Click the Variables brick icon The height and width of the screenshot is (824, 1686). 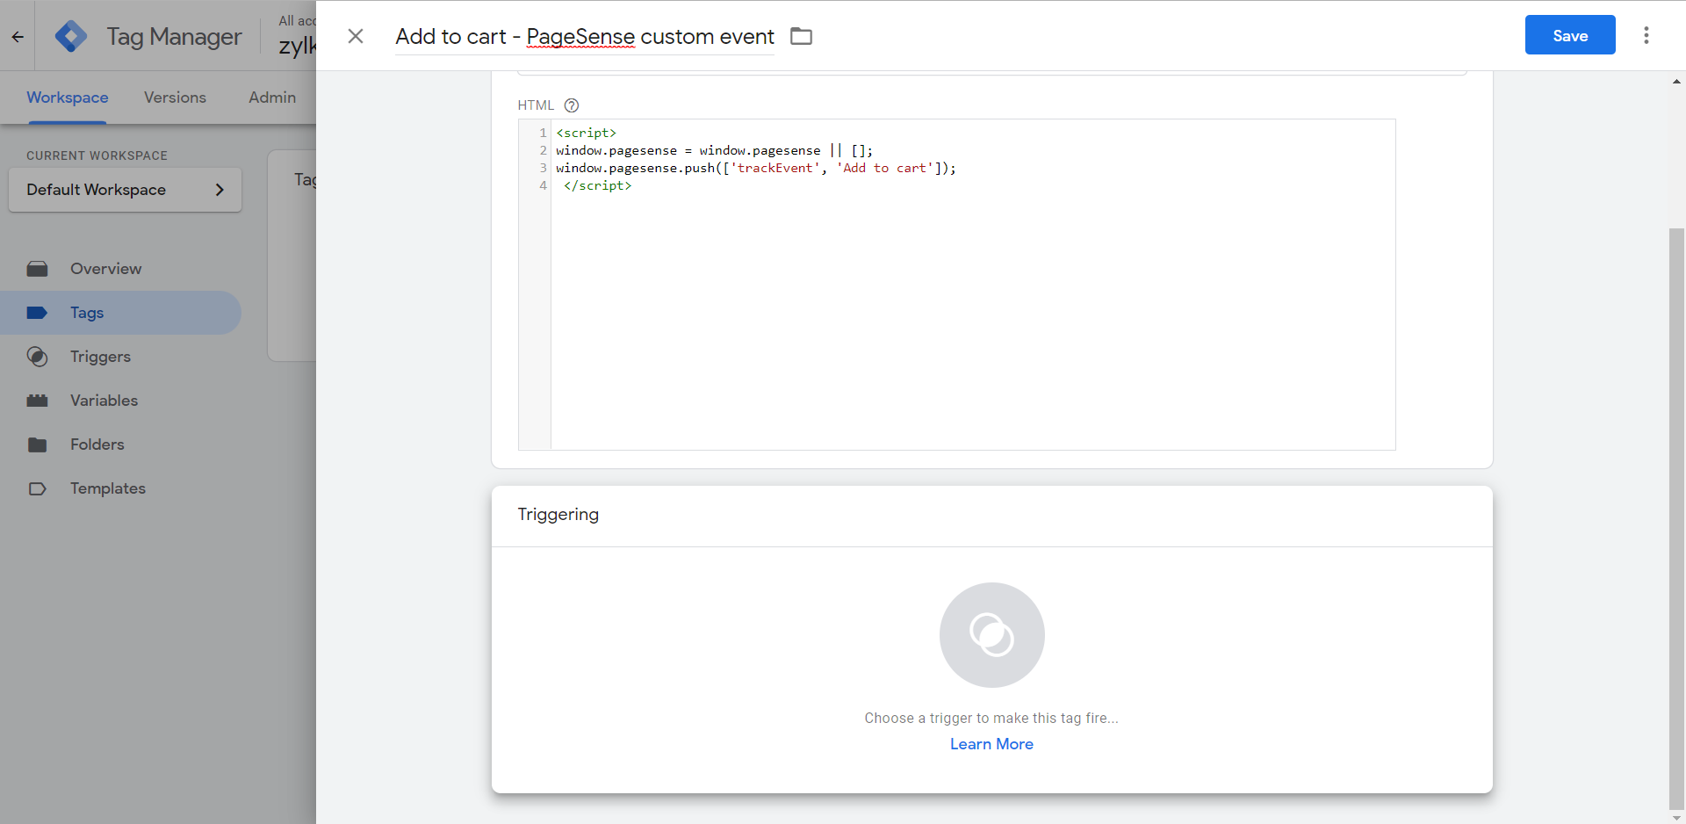click(37, 401)
